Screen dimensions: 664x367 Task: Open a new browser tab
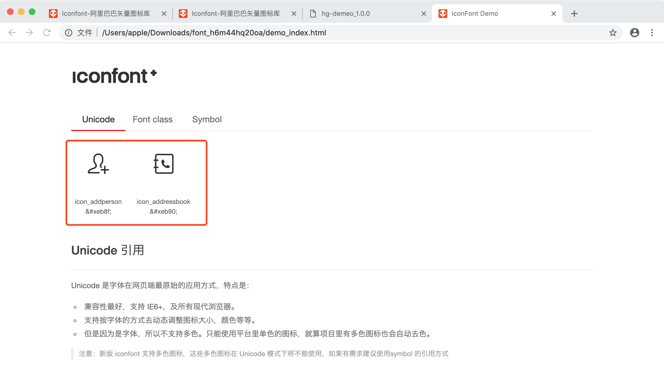click(x=574, y=14)
